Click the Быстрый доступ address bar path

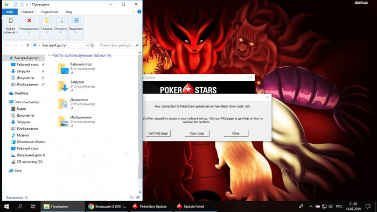click(x=55, y=45)
